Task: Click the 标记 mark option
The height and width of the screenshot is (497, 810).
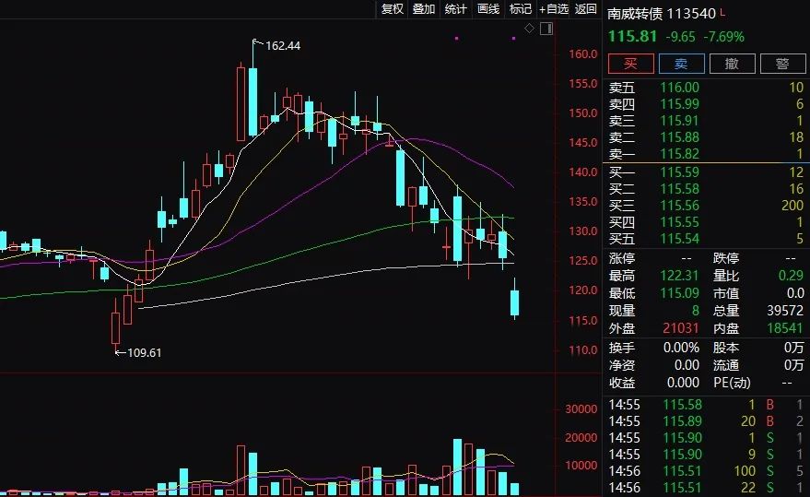Action: 521,9
